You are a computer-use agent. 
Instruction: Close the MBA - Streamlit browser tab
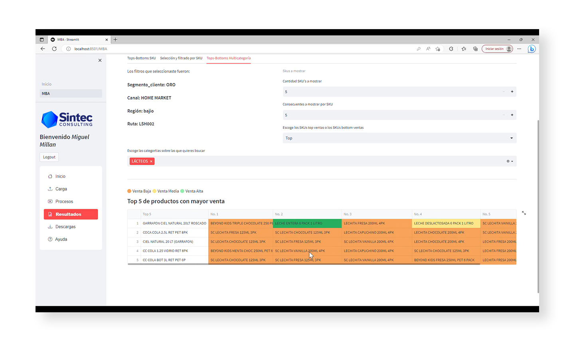point(107,39)
